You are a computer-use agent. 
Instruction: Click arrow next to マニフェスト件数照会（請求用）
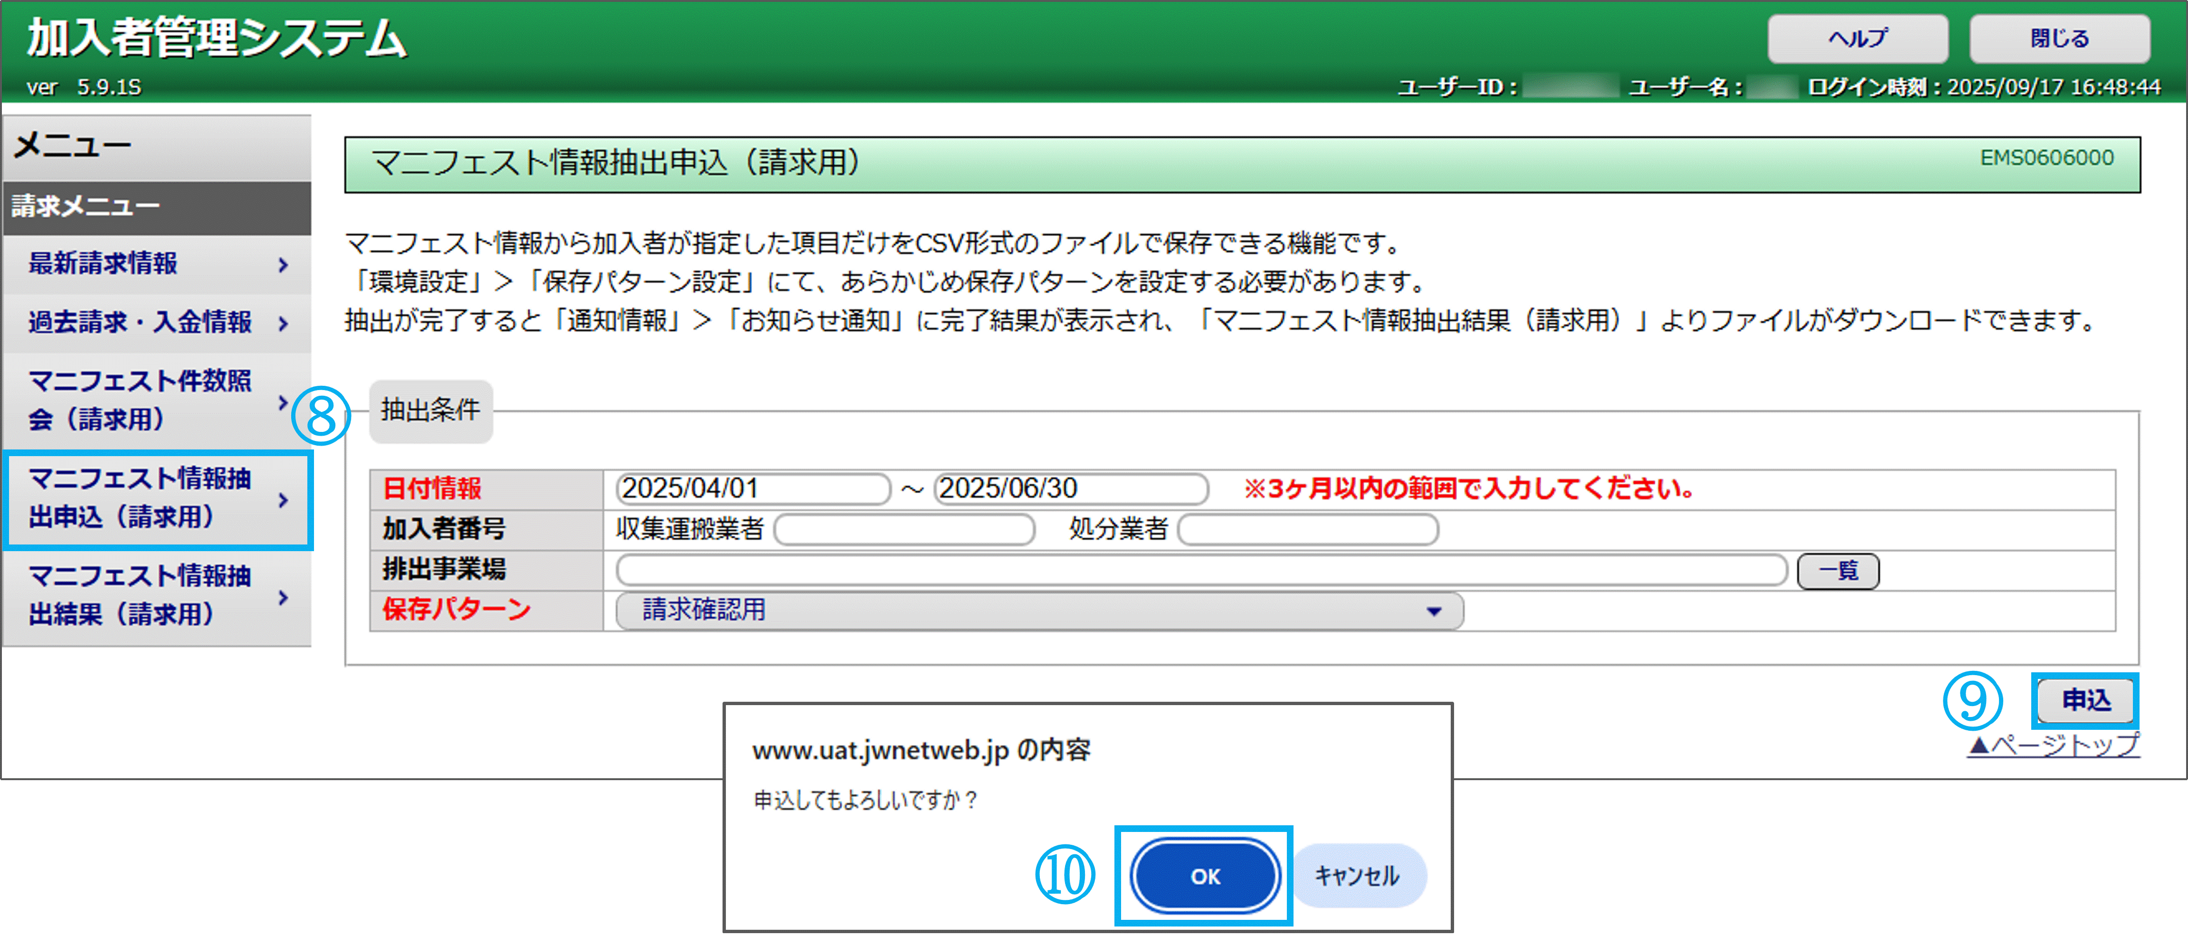pos(283,402)
